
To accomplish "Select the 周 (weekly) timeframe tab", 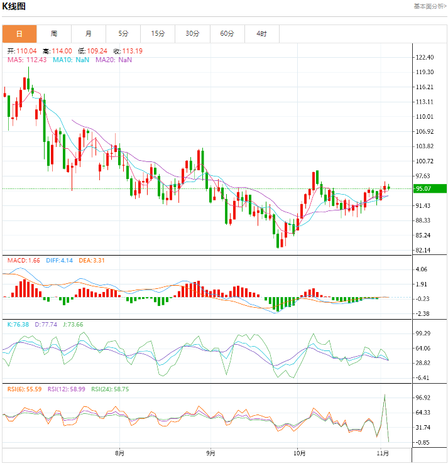I will click(x=54, y=34).
